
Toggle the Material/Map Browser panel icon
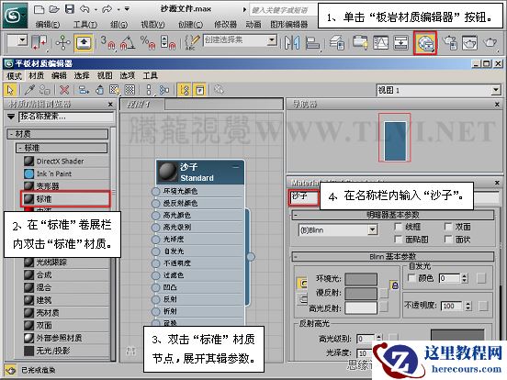185,90
